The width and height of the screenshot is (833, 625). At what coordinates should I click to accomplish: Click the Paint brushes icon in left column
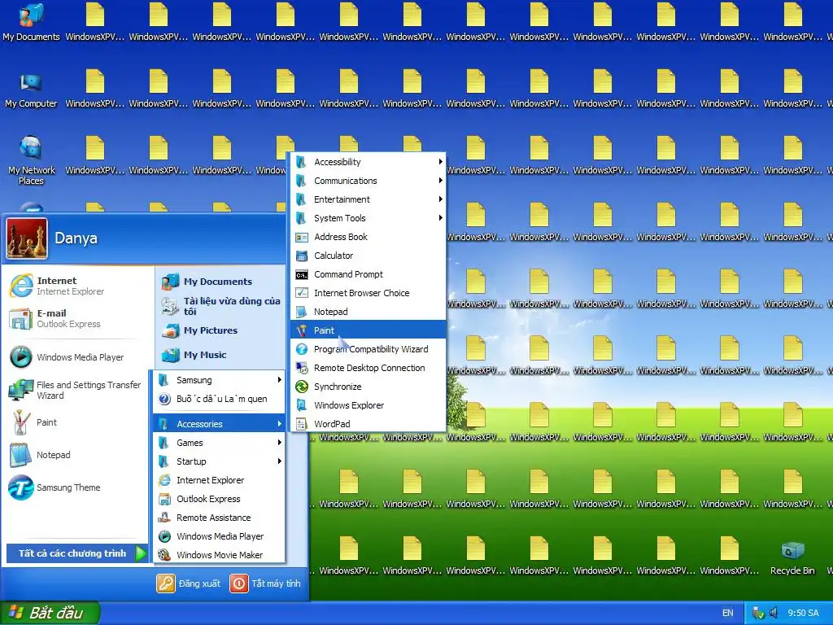[20, 423]
